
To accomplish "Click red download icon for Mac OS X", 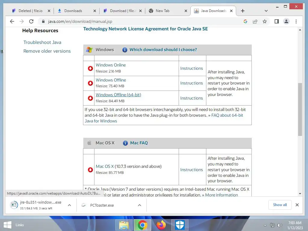I will (90, 170).
